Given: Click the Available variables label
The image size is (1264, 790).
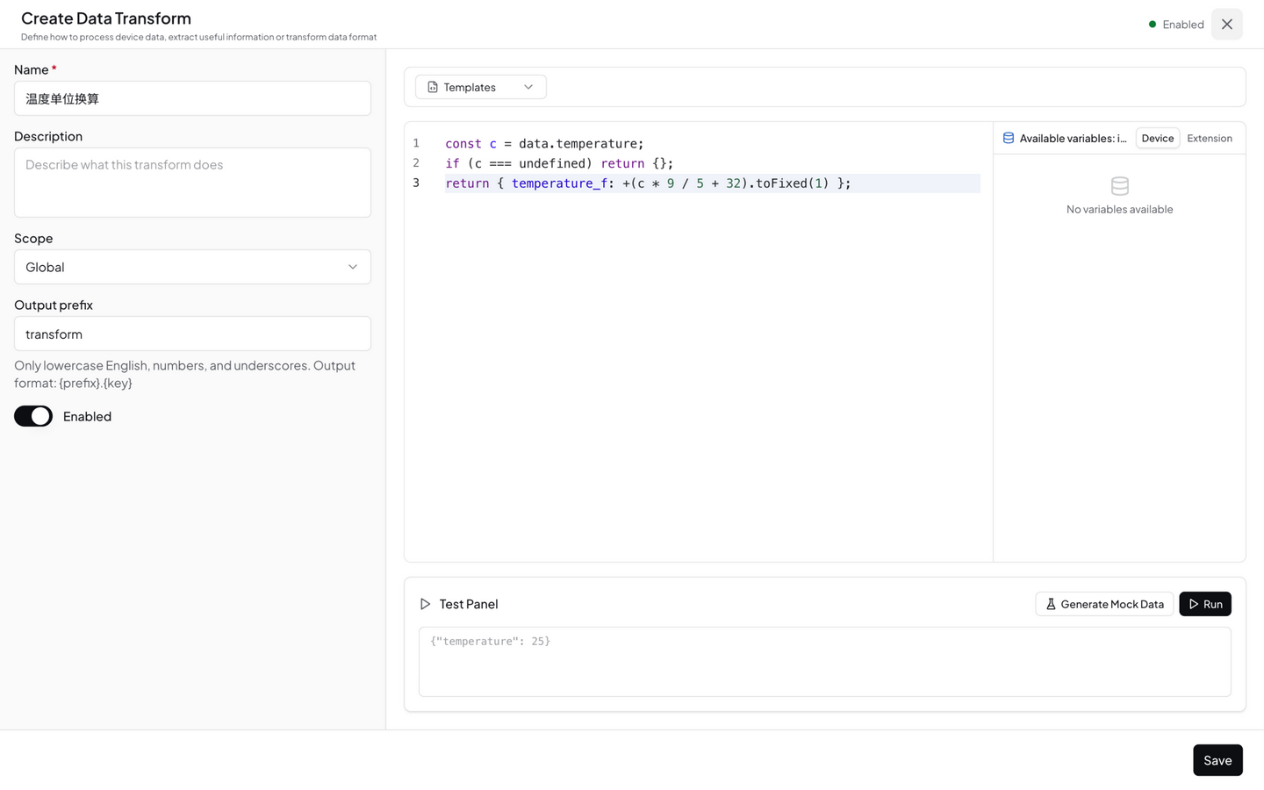Looking at the screenshot, I should pos(1073,138).
